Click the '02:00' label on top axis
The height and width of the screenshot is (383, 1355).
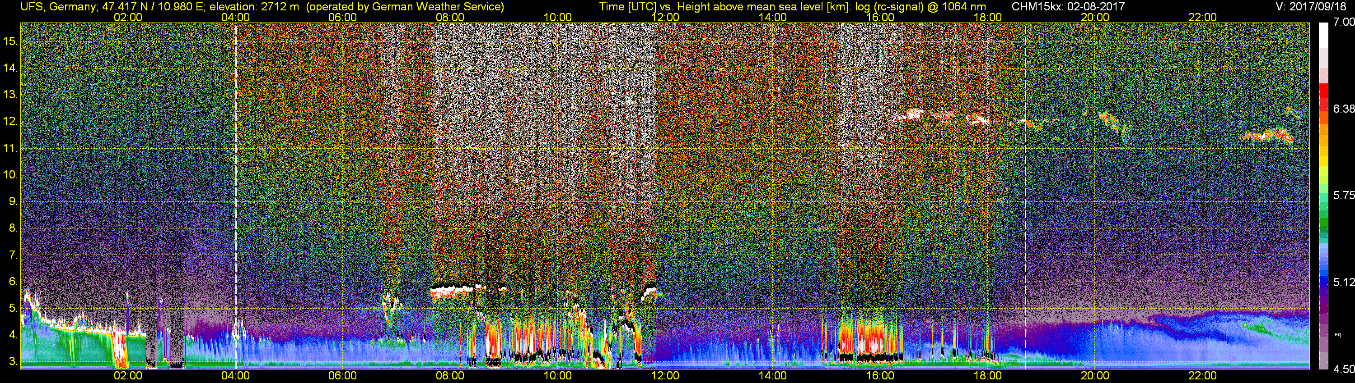128,17
